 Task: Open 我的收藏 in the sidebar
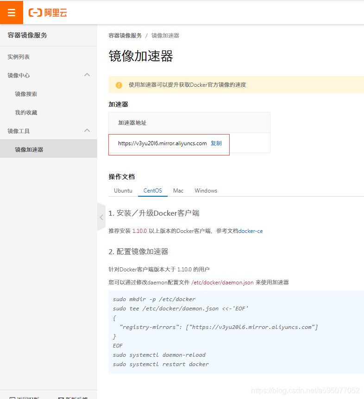point(26,112)
